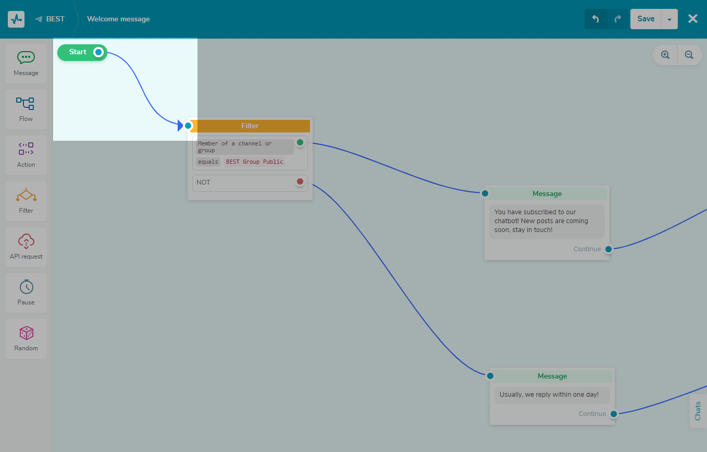Screen dimensions: 707x452
Task: Click the orange Filter block header
Action: 250,126
